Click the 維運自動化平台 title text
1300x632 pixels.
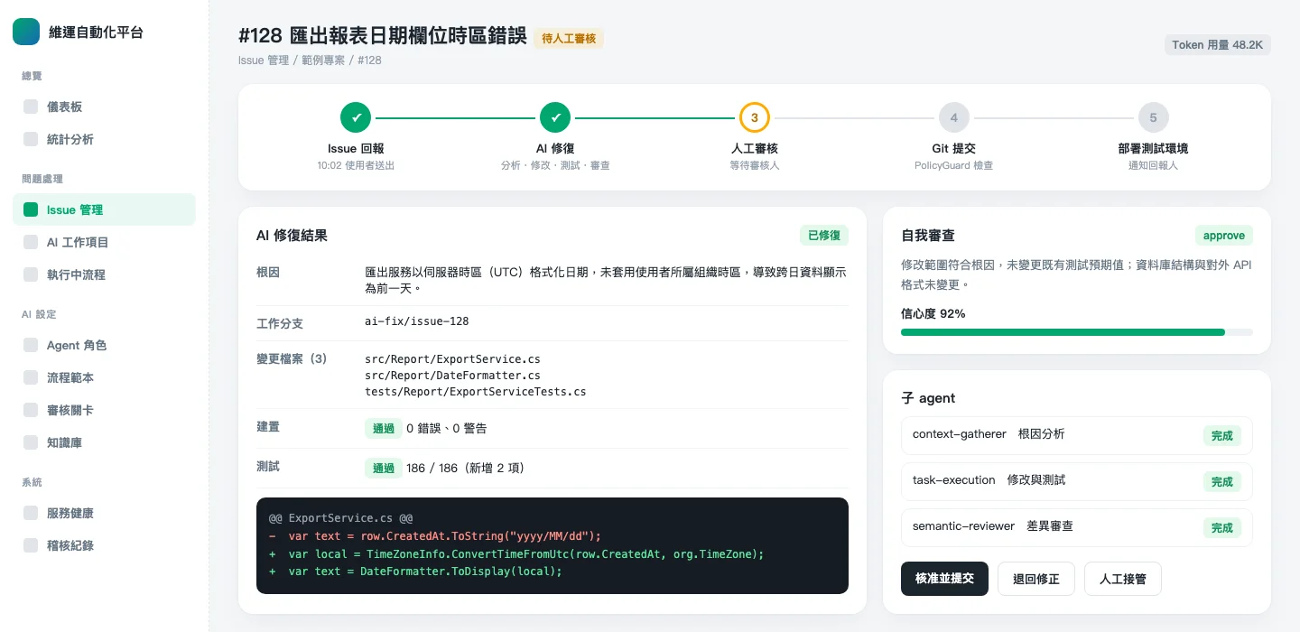[96, 32]
